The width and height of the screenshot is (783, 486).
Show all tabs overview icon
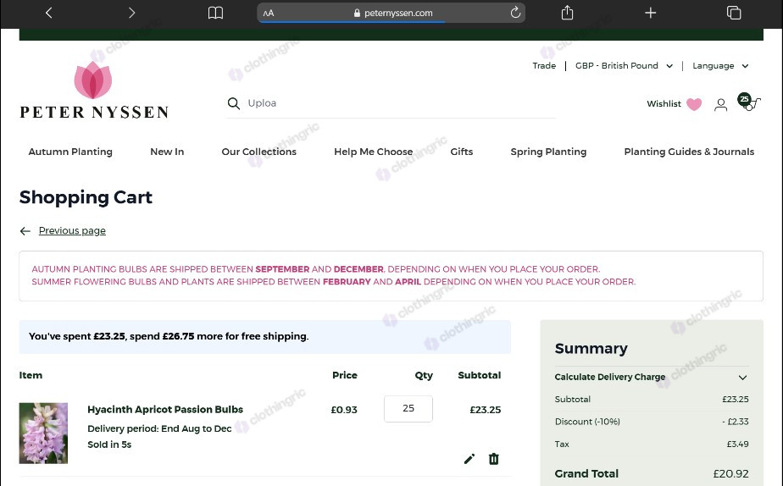coord(734,13)
